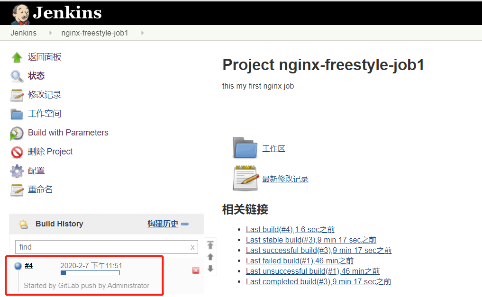482x297 pixels.
Task: Click the nginx-freestyle-job1 breadcrumb link
Action: [95, 33]
